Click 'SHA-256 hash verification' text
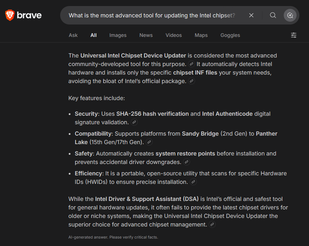Image resolution: width=309 pixels, height=246 pixels. click(152, 114)
